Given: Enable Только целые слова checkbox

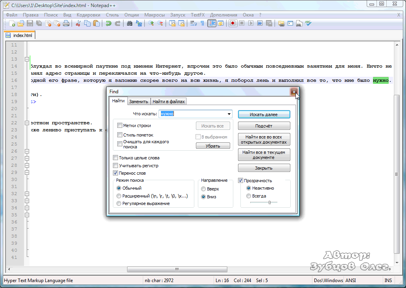Looking at the screenshot, I should point(116,158).
